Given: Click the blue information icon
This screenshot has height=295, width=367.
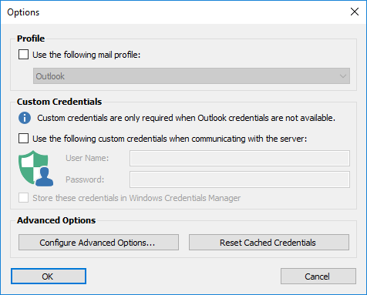Looking at the screenshot, I should (x=25, y=118).
